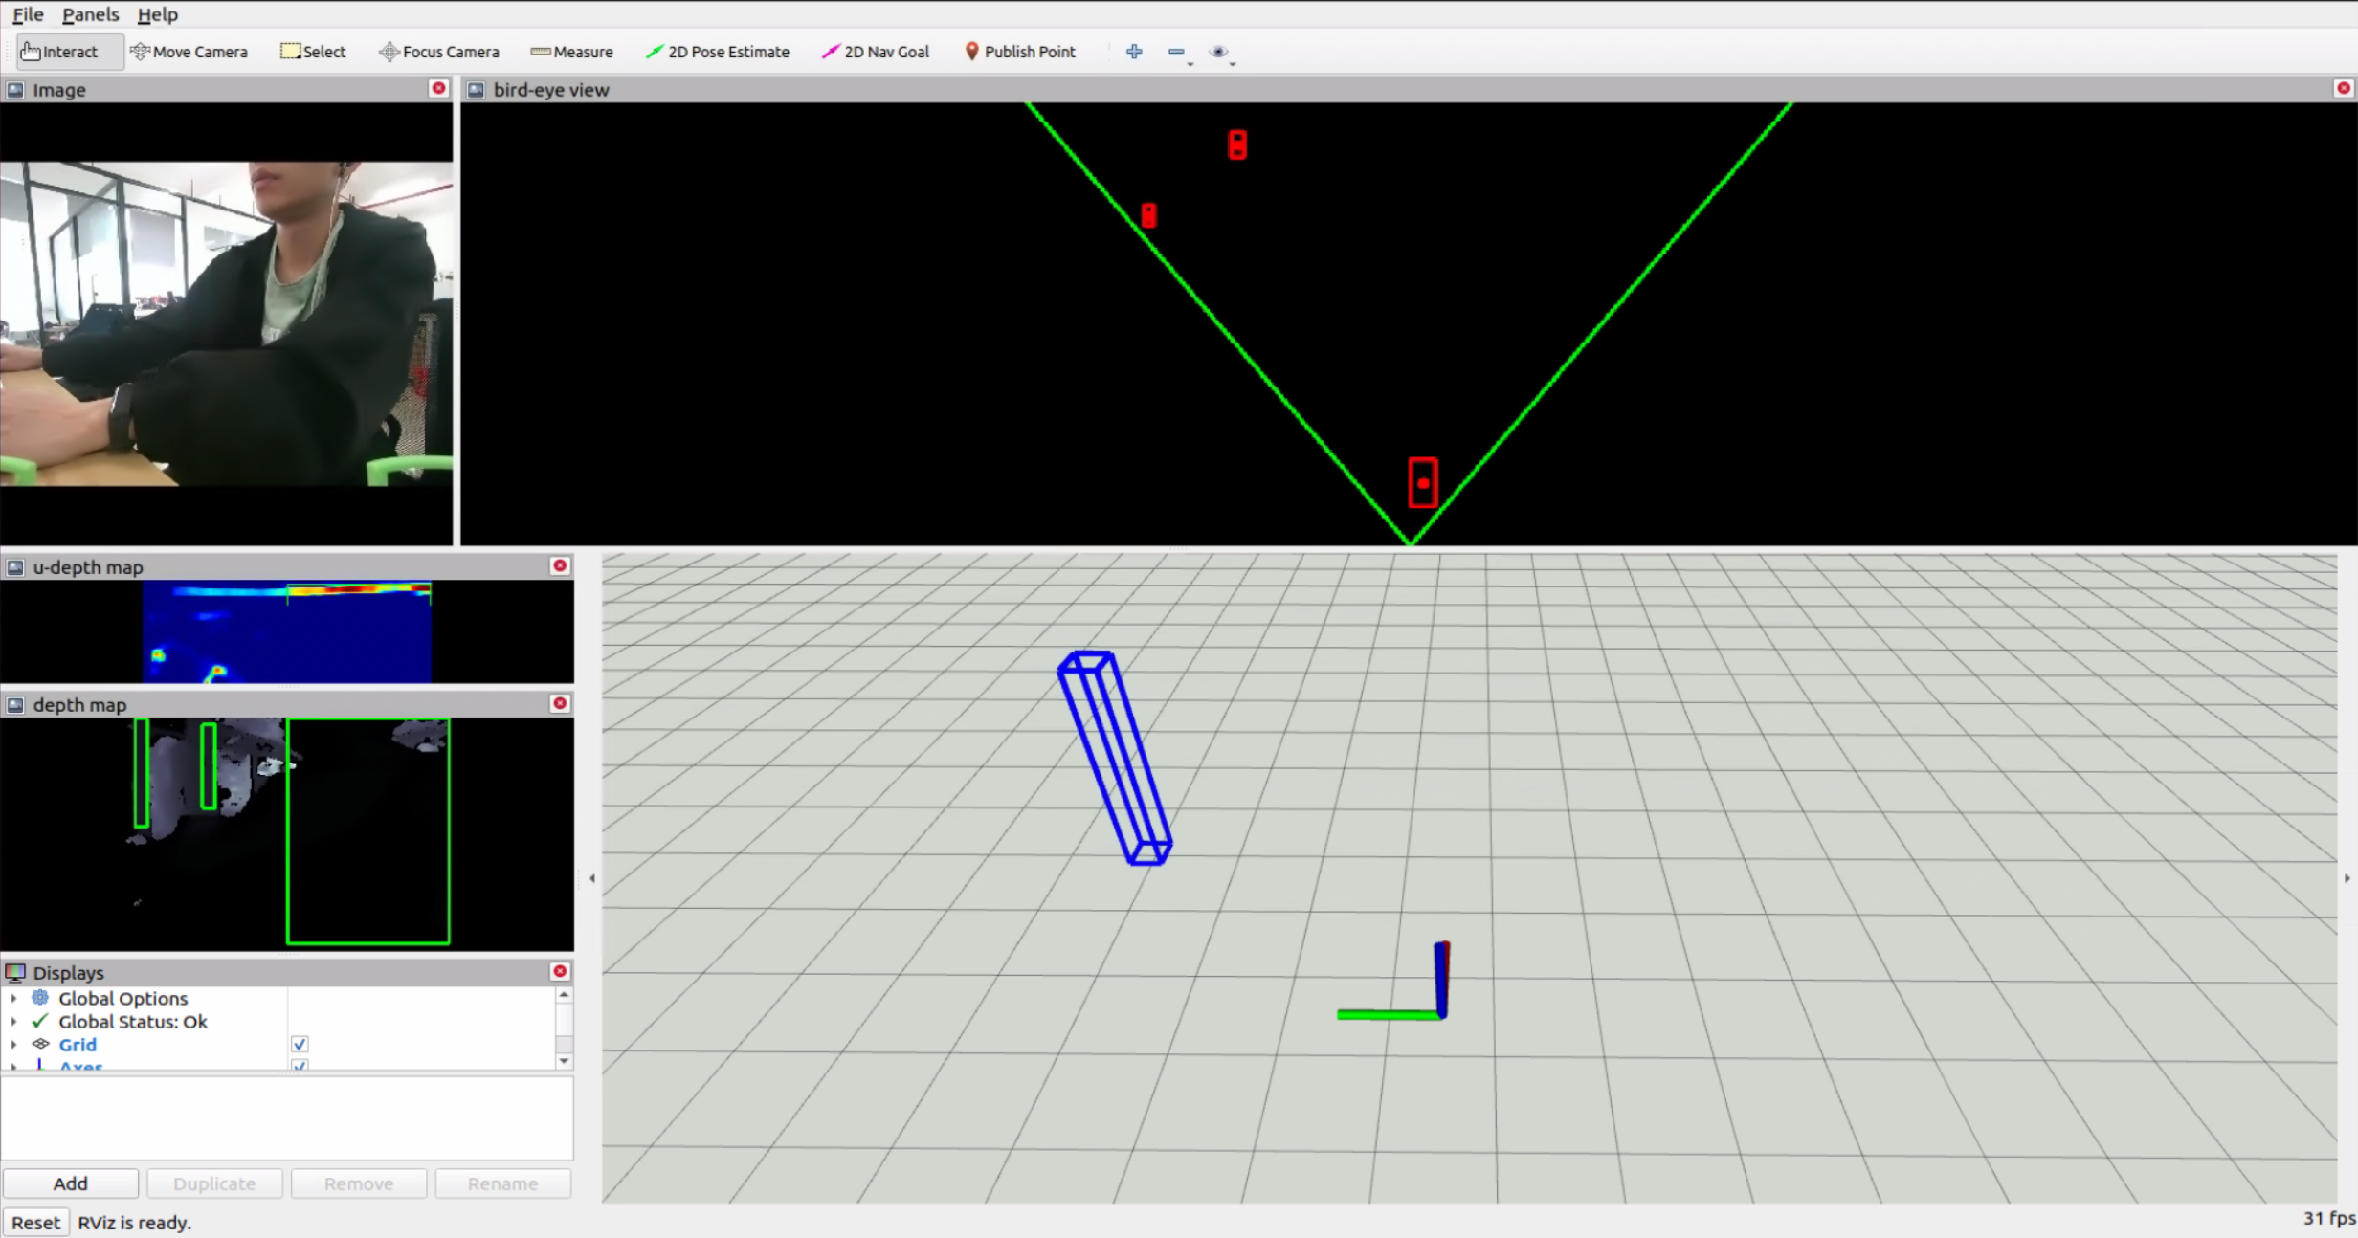The height and width of the screenshot is (1238, 2358).
Task: Expand the Global Status entry
Action: [13, 1022]
